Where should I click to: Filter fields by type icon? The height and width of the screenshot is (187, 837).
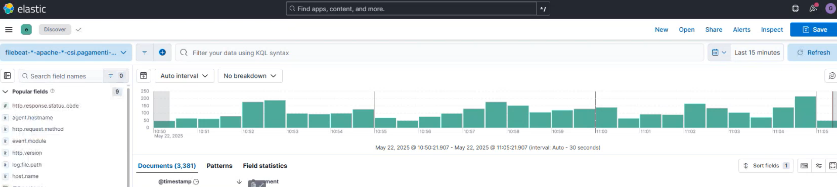[116, 76]
